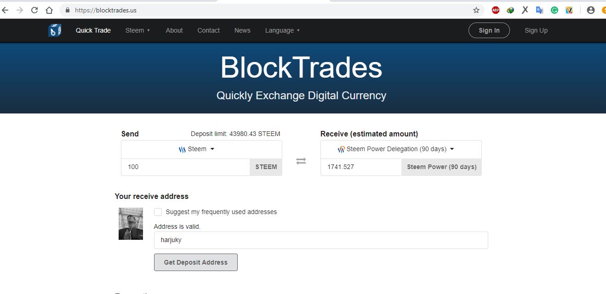Screen dimensions: 606x294
Task: Open the Receive Steem Power Delegation dropdown
Action: (x=401, y=149)
